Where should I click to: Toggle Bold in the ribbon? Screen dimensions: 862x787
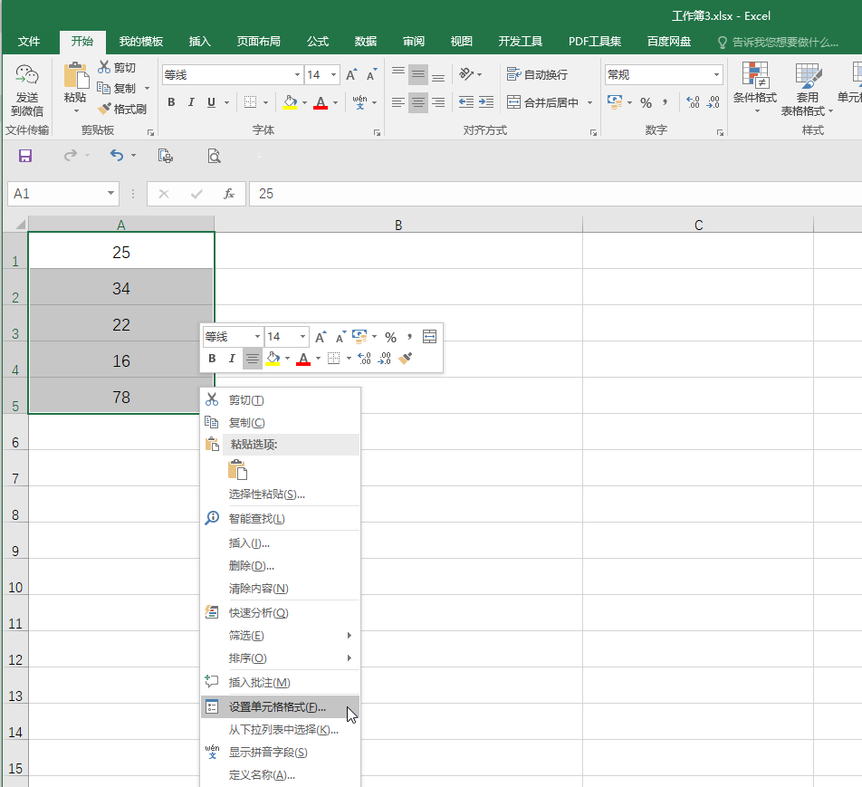[171, 102]
